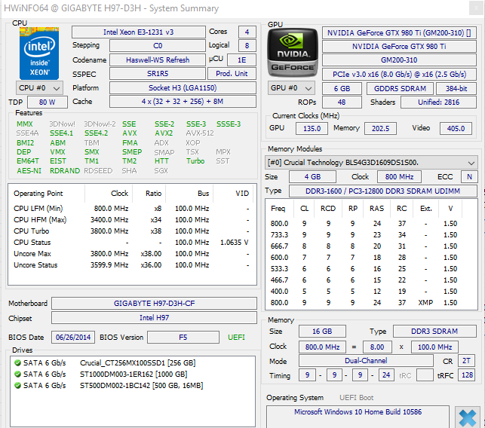Click the Unified: 2816 shaders field
The height and width of the screenshot is (428, 485).
438,102
